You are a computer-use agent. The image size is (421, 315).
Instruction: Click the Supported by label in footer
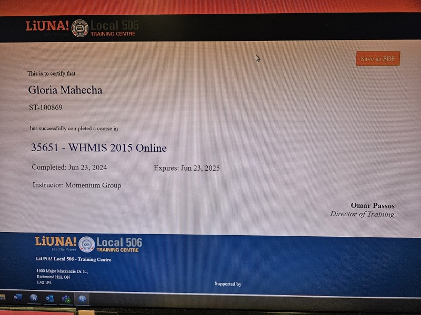point(228,284)
